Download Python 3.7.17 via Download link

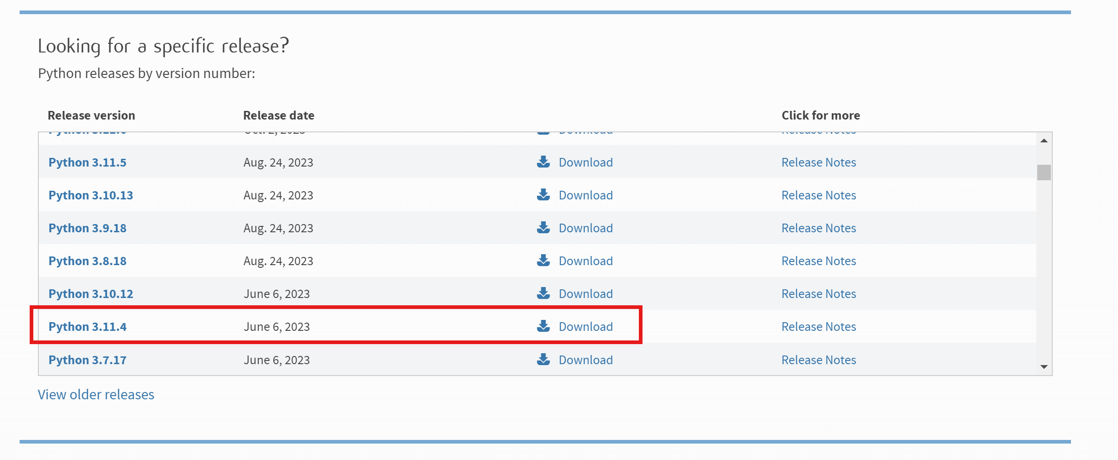586,360
